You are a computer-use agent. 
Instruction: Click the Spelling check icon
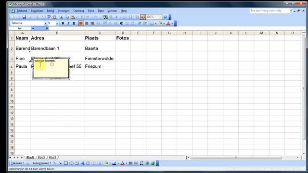[49, 17]
